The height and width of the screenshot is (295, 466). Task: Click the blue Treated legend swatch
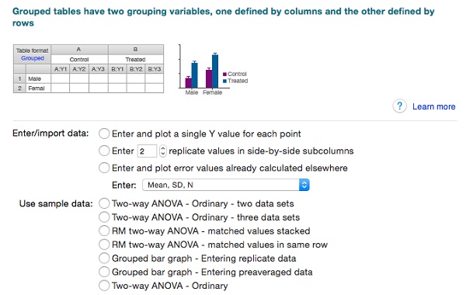[x=224, y=81]
